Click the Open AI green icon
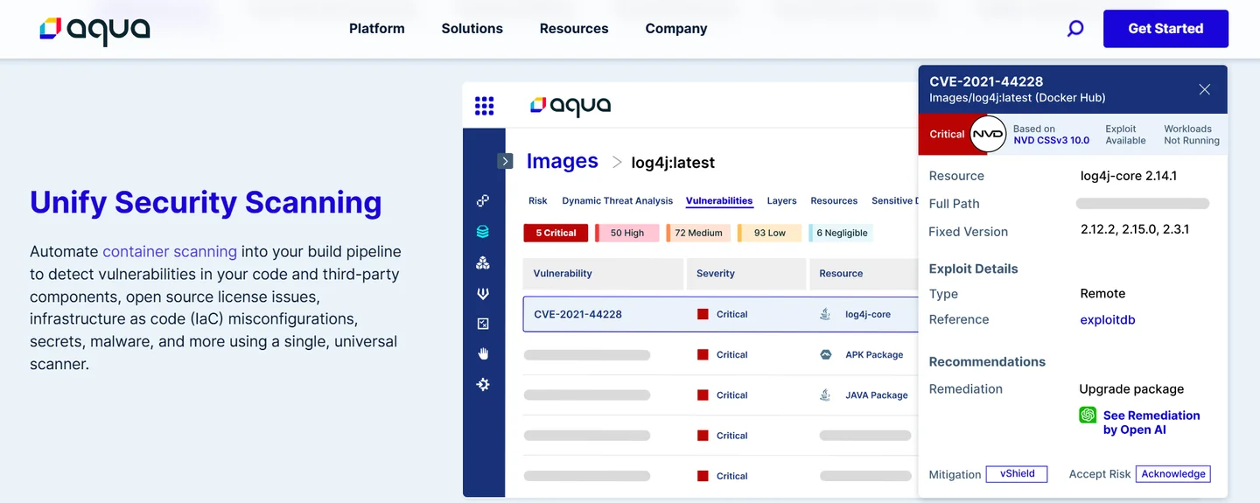Image resolution: width=1260 pixels, height=503 pixels. (1088, 415)
